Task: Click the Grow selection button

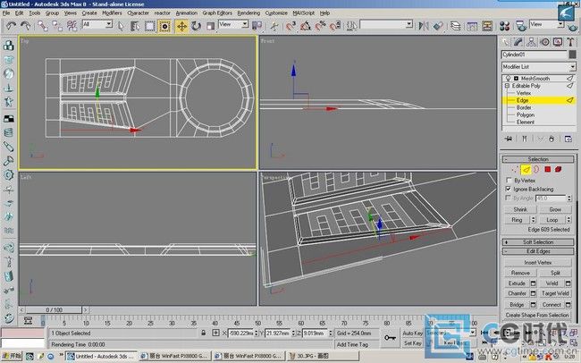Action: tap(555, 209)
